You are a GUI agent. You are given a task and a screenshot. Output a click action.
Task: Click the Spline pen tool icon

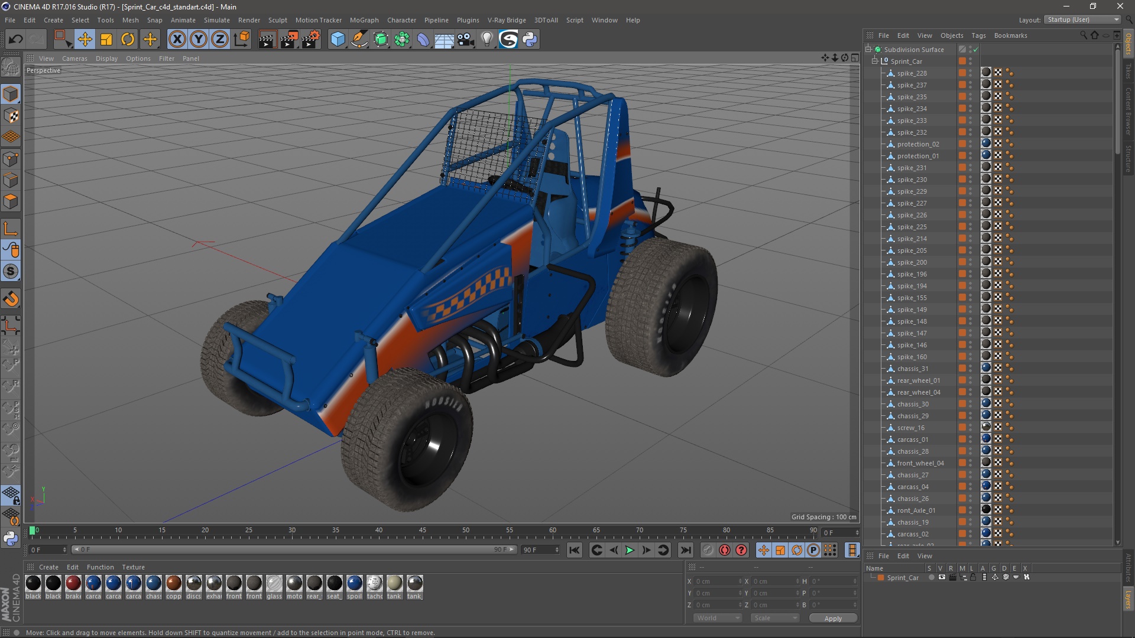[359, 40]
